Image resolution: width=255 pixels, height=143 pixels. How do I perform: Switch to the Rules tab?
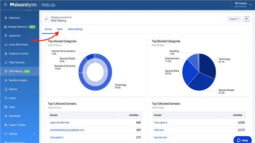tap(60, 29)
